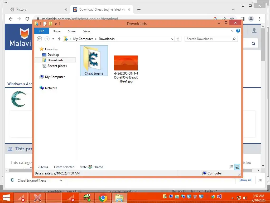Viewport: 270px width, 203px height.
Task: Click Malavida user account icon
Action: click(254, 31)
